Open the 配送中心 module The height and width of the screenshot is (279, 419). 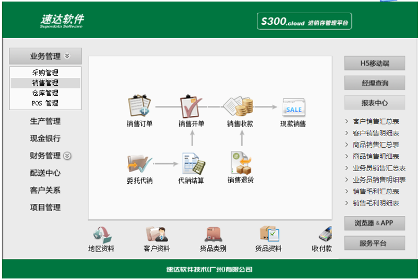[x=45, y=173]
